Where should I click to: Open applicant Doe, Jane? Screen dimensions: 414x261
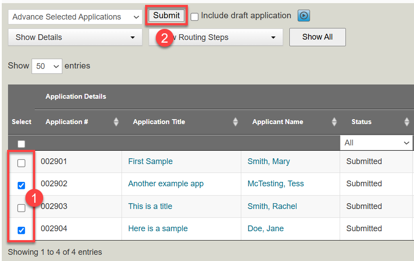pyautogui.click(x=265, y=228)
